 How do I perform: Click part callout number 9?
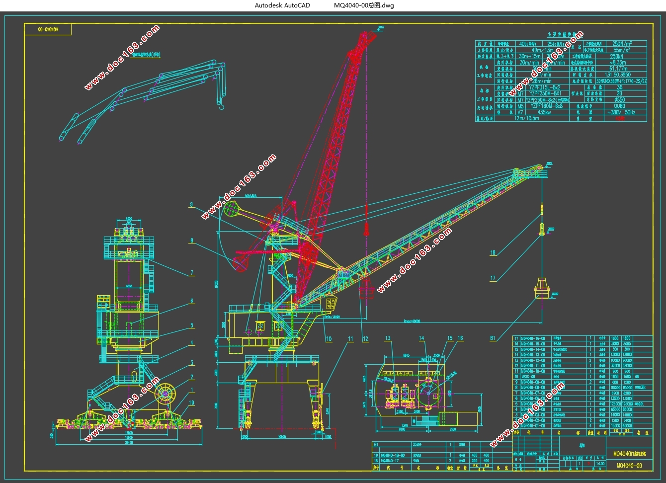[x=191, y=205]
